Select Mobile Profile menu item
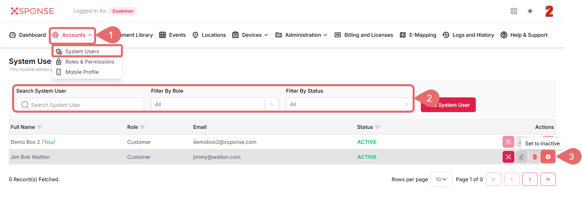The image size is (582, 208). tap(82, 72)
